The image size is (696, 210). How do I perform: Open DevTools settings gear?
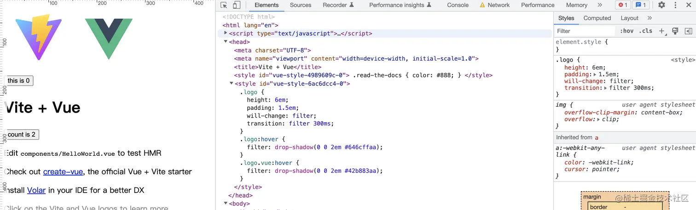661,5
